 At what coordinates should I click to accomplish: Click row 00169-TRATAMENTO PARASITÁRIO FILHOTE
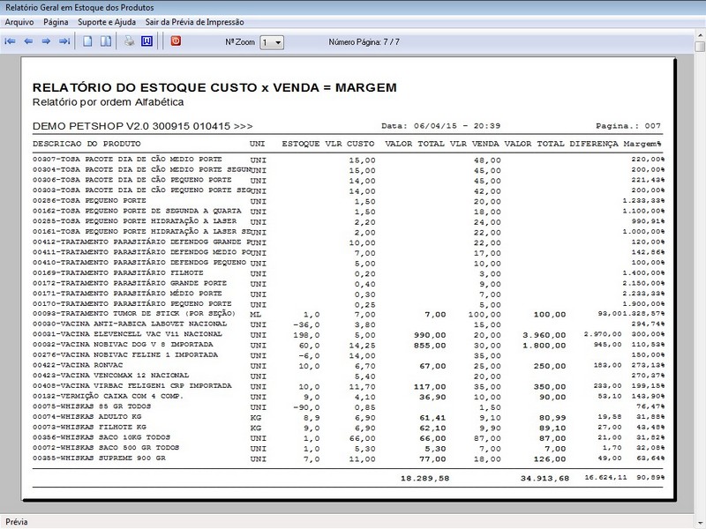pos(349,273)
